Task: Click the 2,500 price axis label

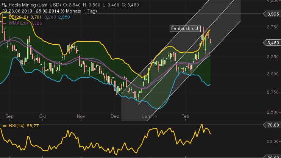Action: coord(273,112)
